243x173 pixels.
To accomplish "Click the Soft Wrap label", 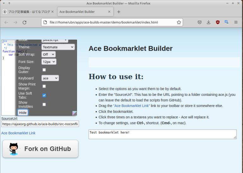I will (x=27, y=54).
